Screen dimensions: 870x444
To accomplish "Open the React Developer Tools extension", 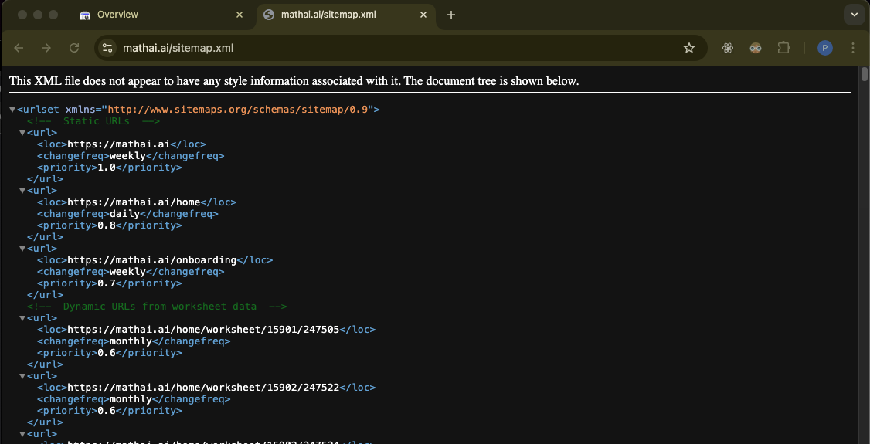I will coord(728,48).
